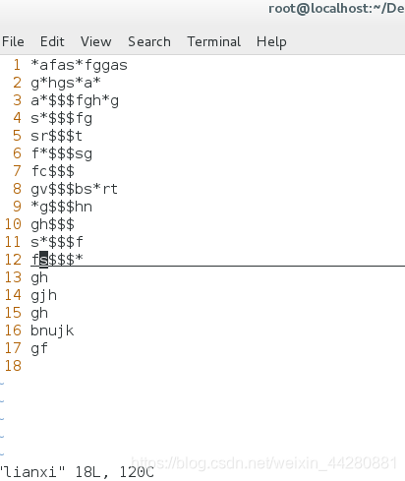Open the File menu

13,42
